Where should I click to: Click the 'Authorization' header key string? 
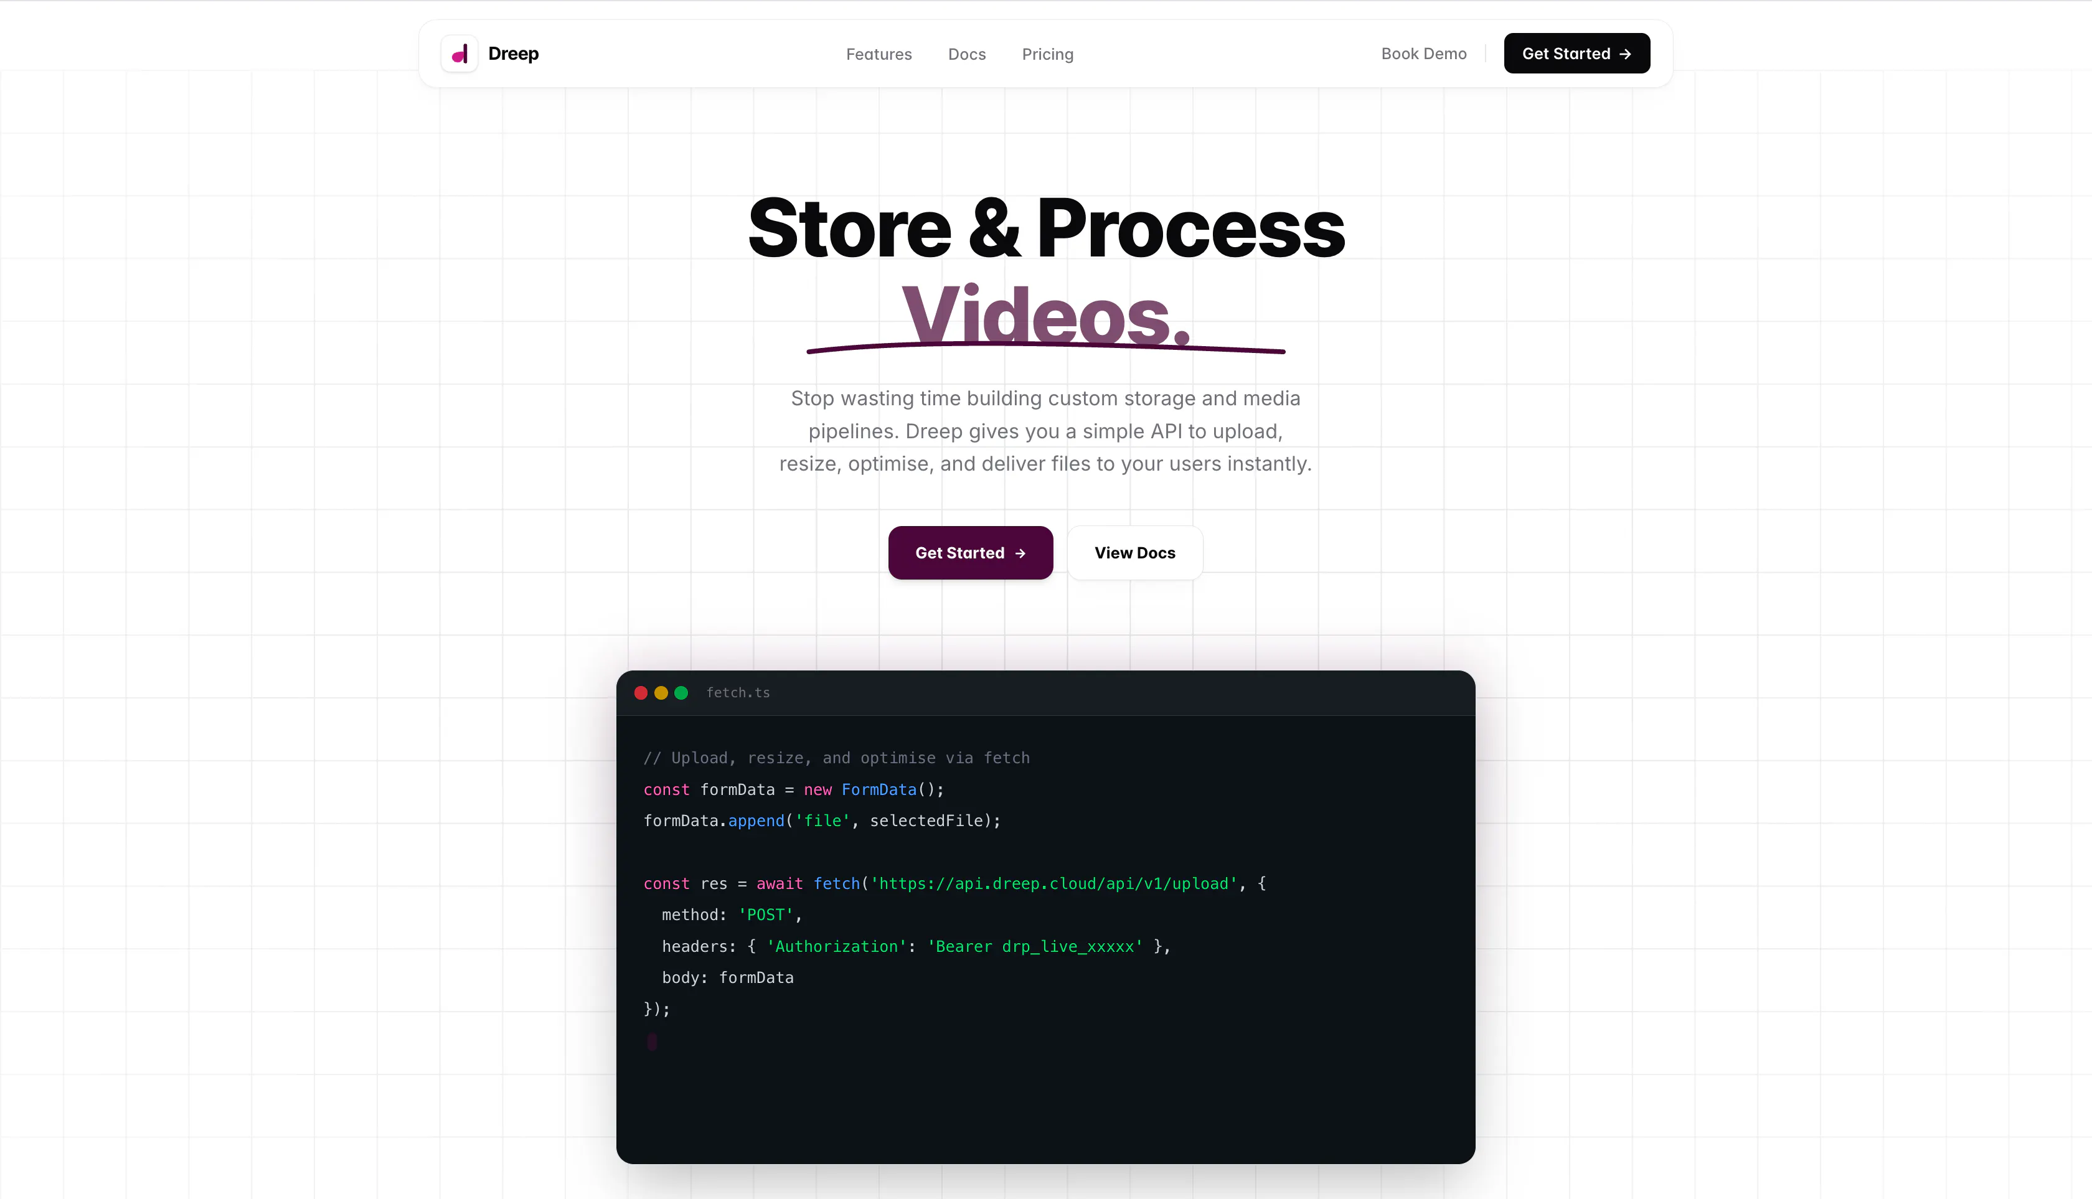coord(836,947)
